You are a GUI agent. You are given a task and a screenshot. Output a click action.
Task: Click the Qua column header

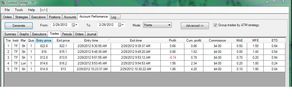click(x=31, y=40)
